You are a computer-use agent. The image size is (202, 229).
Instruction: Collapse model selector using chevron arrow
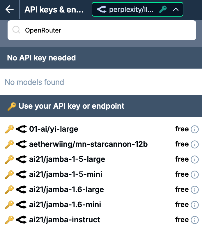[x=176, y=10]
